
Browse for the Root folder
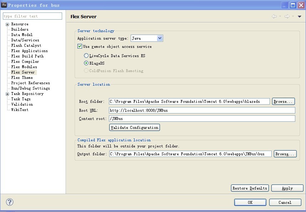coord(284,101)
